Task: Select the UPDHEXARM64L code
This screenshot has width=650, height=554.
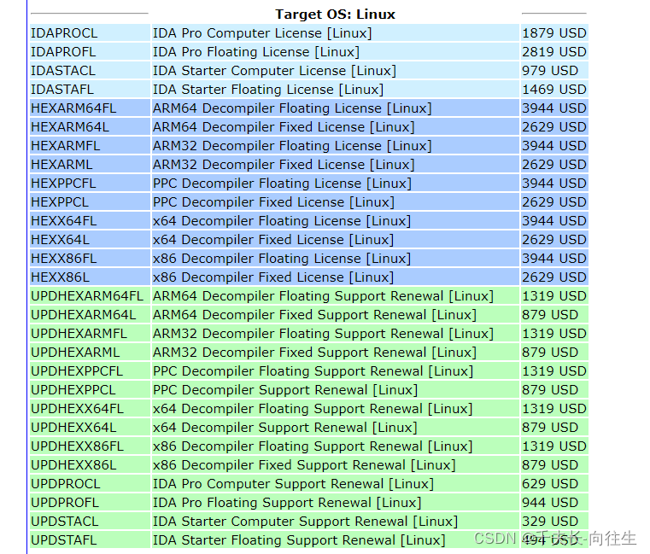Action: pos(84,315)
